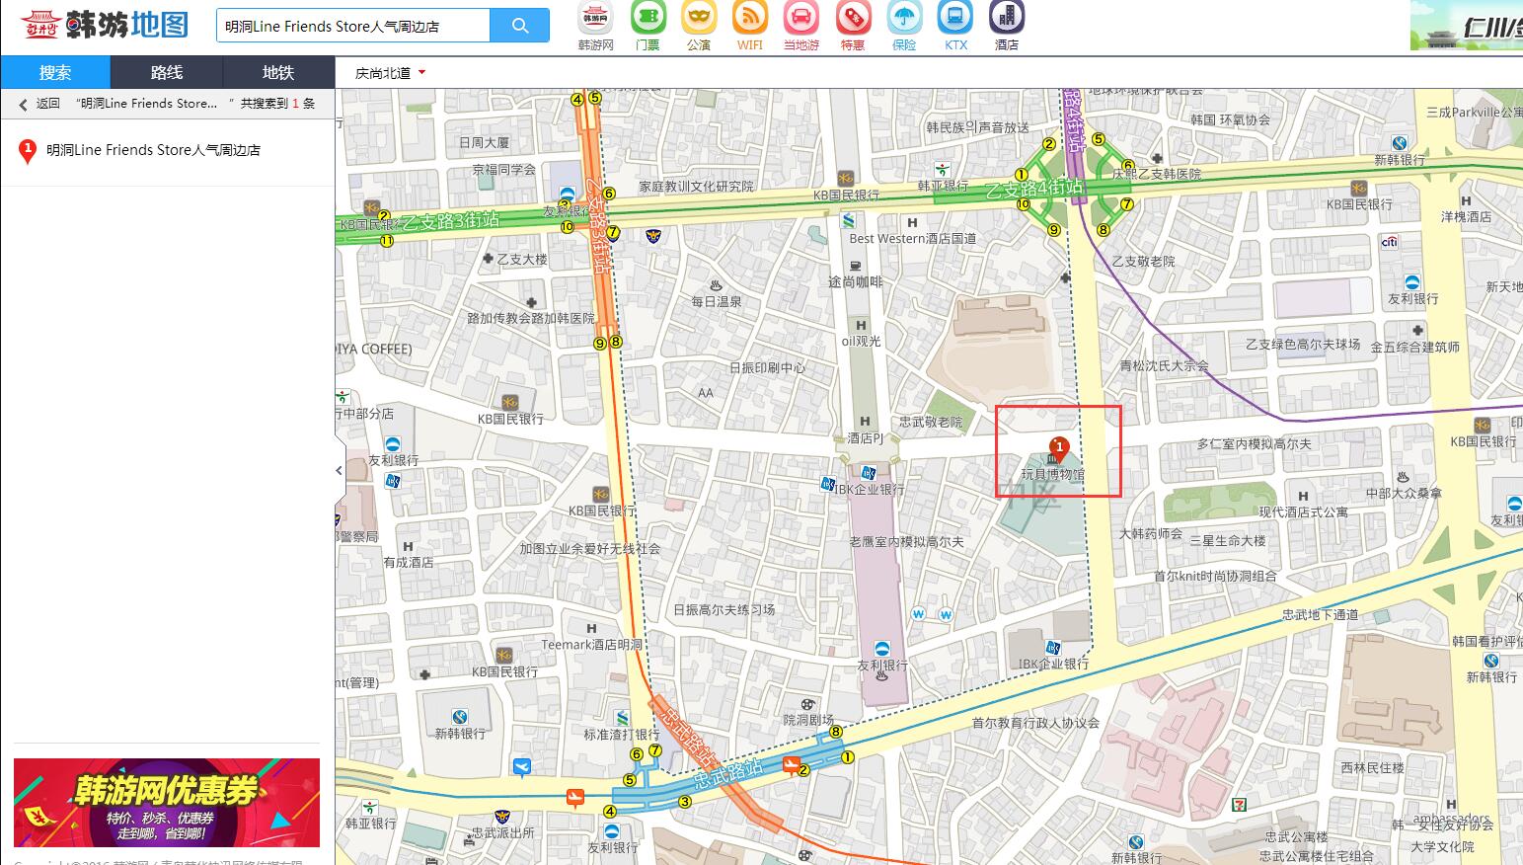Click 乙支绿色高尔夫球场 label on map
Image resolution: width=1523 pixels, height=865 pixels.
tap(1303, 345)
